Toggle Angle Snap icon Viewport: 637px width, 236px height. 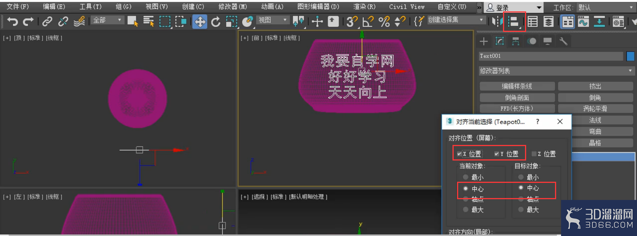(368, 22)
